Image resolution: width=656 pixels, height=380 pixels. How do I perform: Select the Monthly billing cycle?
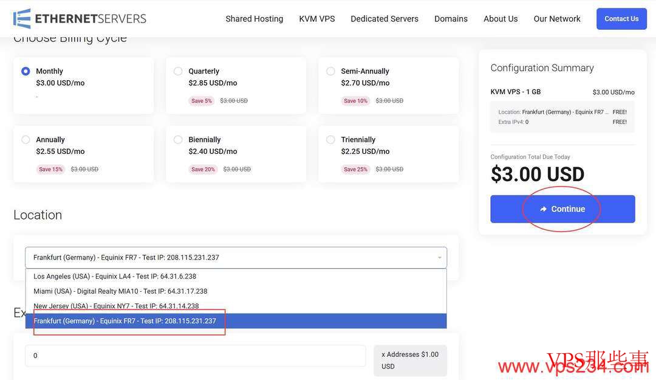(x=26, y=71)
